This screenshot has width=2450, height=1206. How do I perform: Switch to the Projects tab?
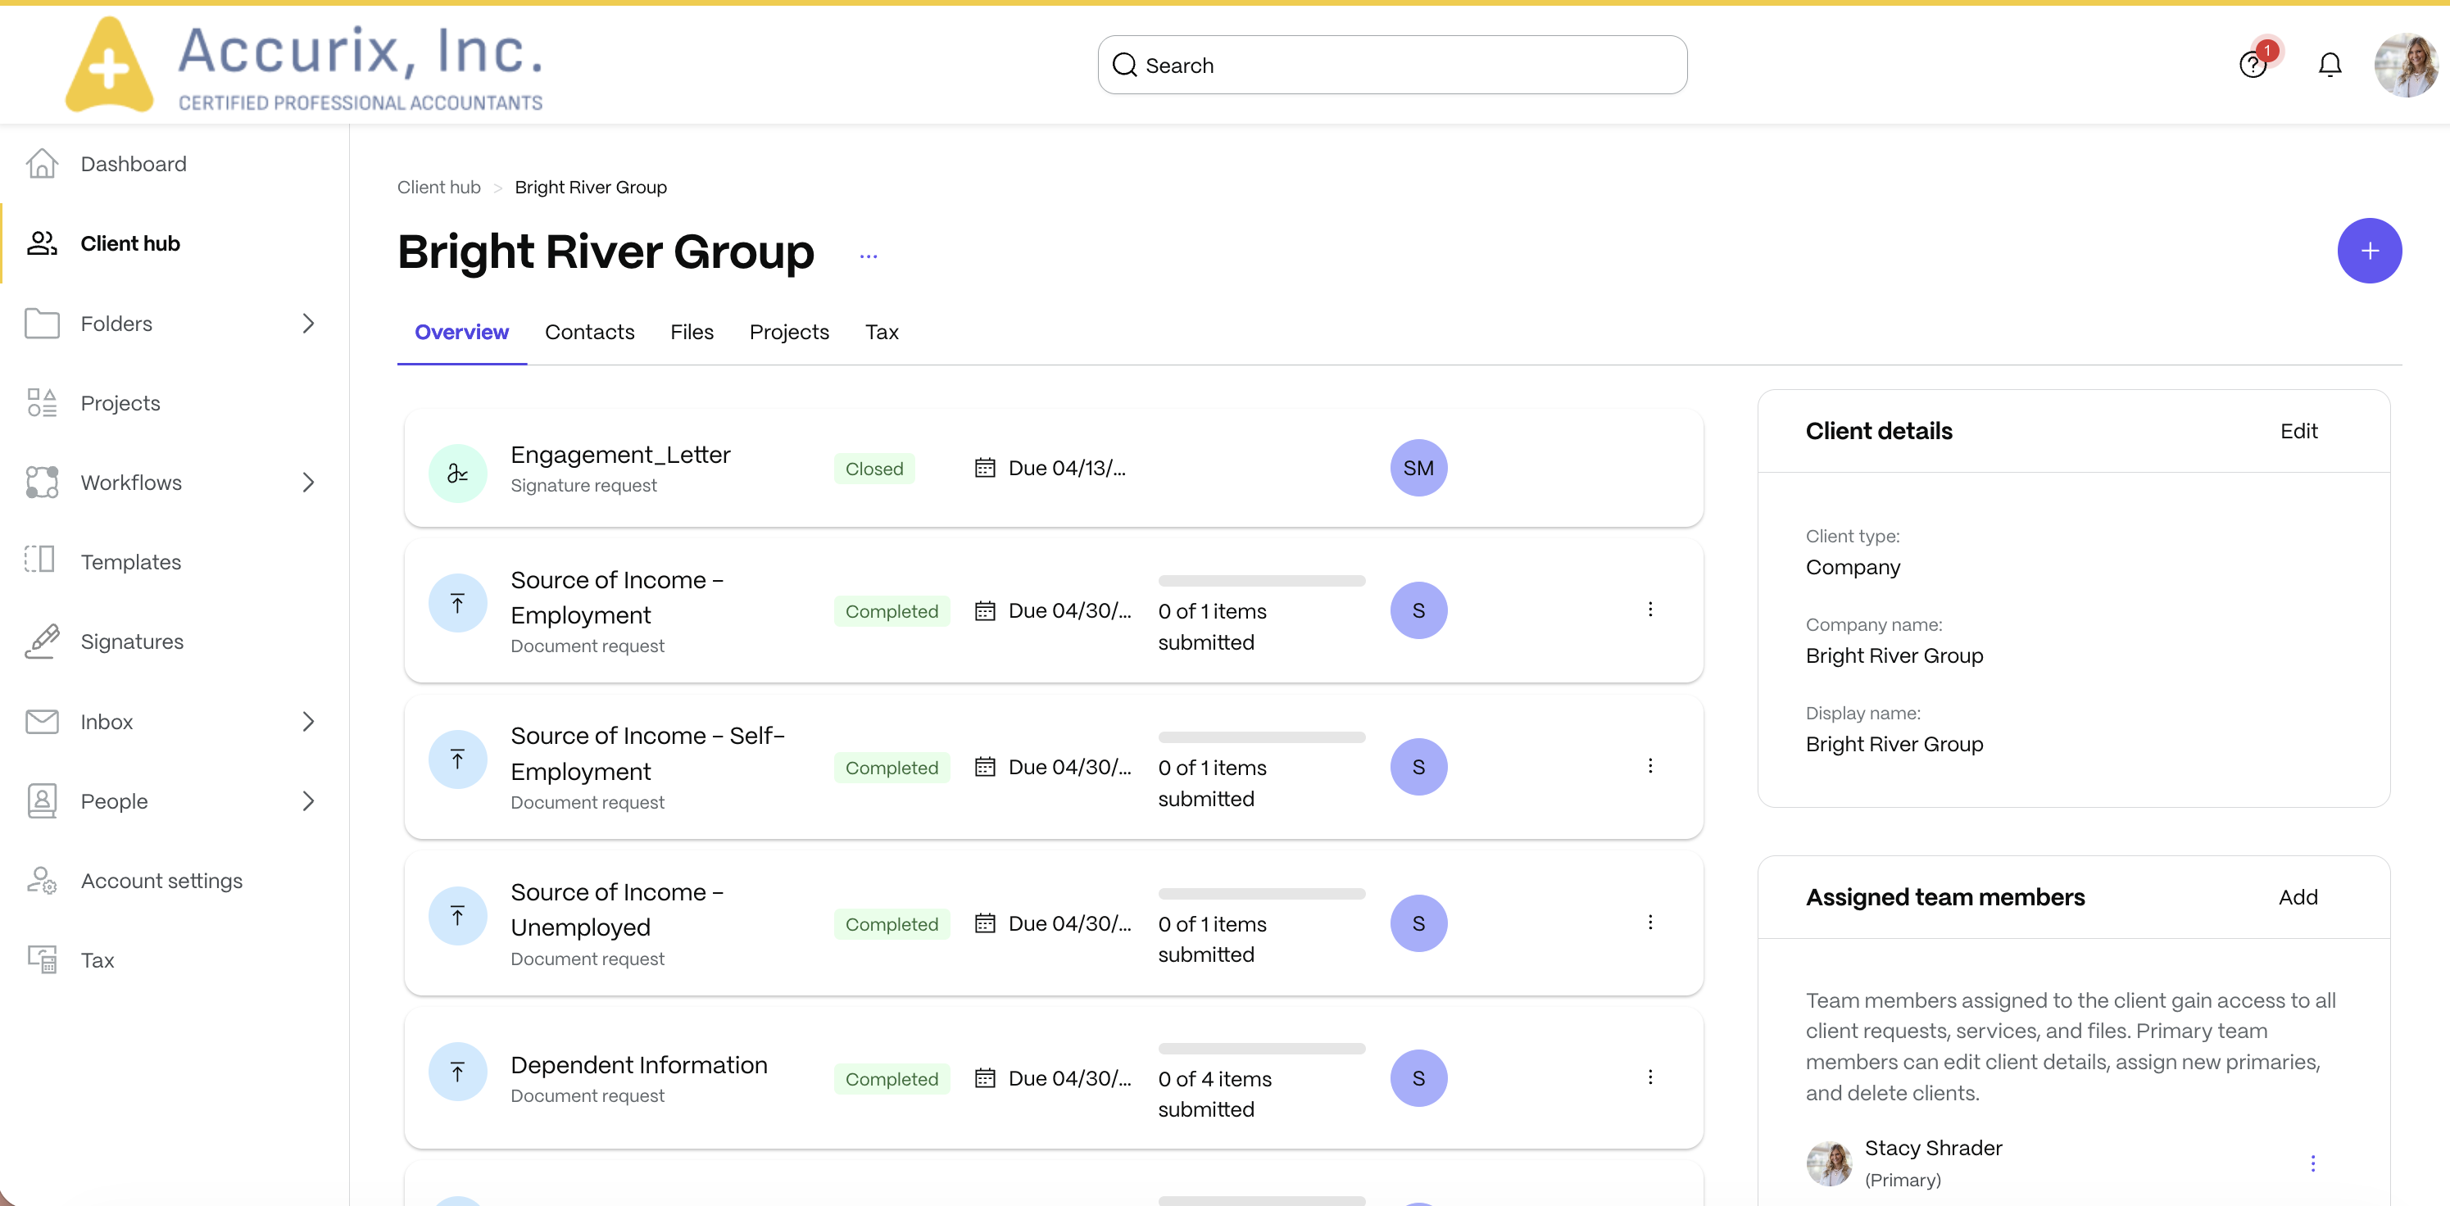[x=788, y=332]
